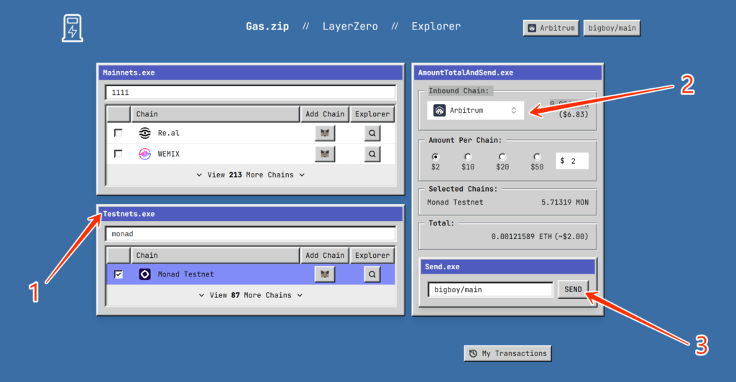Click the Gas.zip gas pump logo
Viewport: 736px width, 382px height.
(73, 28)
